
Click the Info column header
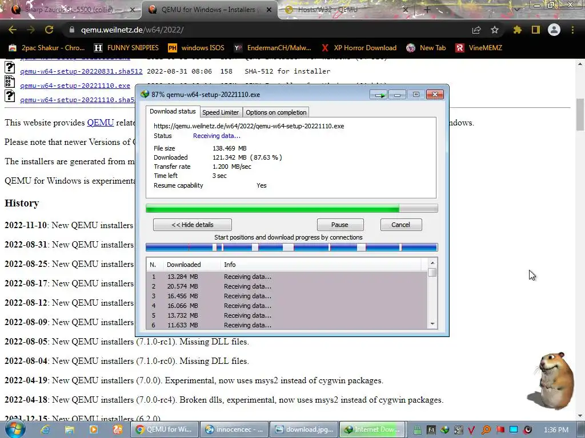321,265
